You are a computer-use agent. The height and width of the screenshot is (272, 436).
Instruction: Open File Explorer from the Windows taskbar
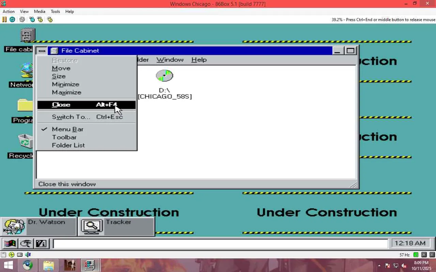tap(49, 265)
